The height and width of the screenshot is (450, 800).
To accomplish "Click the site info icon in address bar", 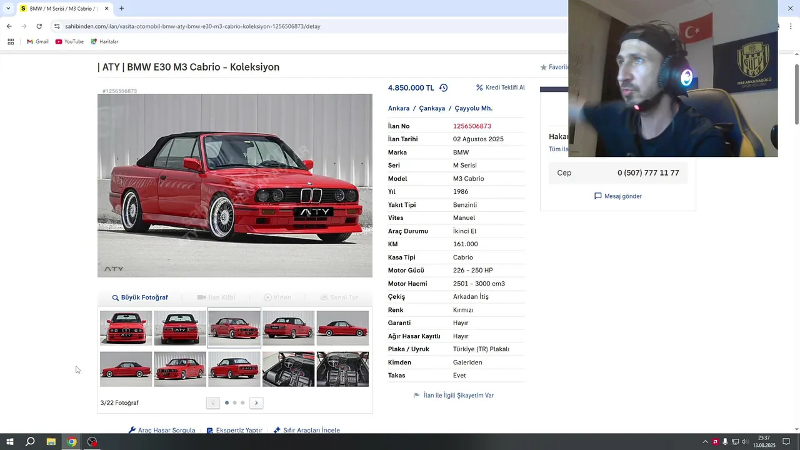I will (x=57, y=26).
